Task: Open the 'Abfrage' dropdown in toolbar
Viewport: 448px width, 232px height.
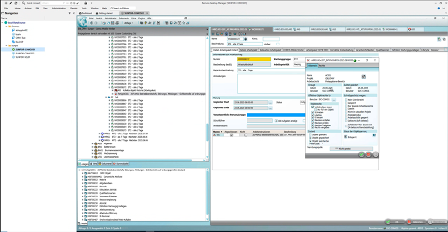Action: click(129, 23)
